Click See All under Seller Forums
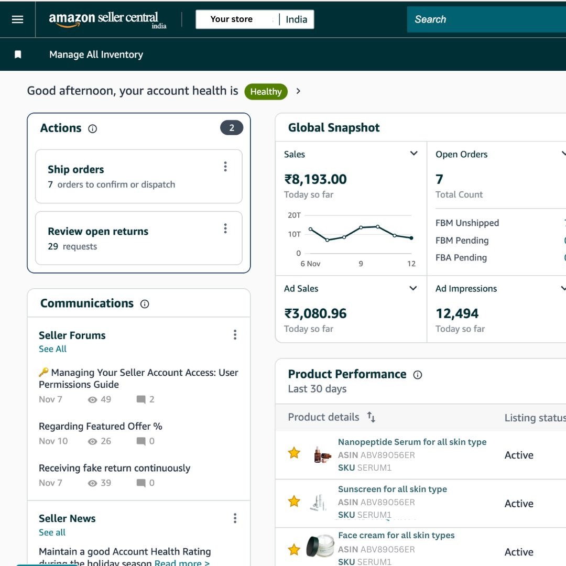This screenshot has height=566, width=566. pyautogui.click(x=52, y=349)
